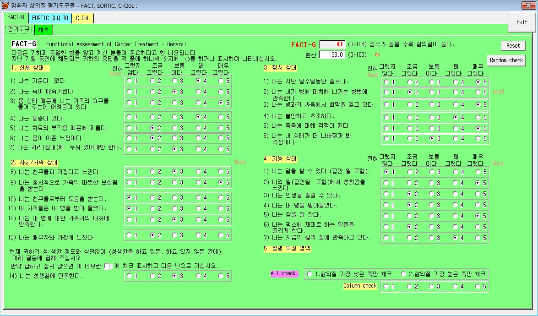538x316 pixels.
Task: Choose Column check option 4
Action: click(x=455, y=287)
